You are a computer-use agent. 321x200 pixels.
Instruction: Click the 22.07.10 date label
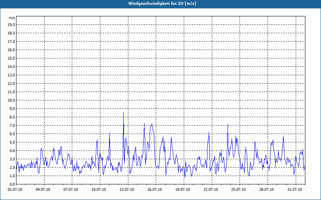(211, 190)
